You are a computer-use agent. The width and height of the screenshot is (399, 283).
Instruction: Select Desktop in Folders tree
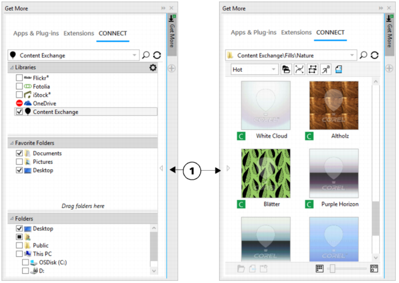point(43,228)
